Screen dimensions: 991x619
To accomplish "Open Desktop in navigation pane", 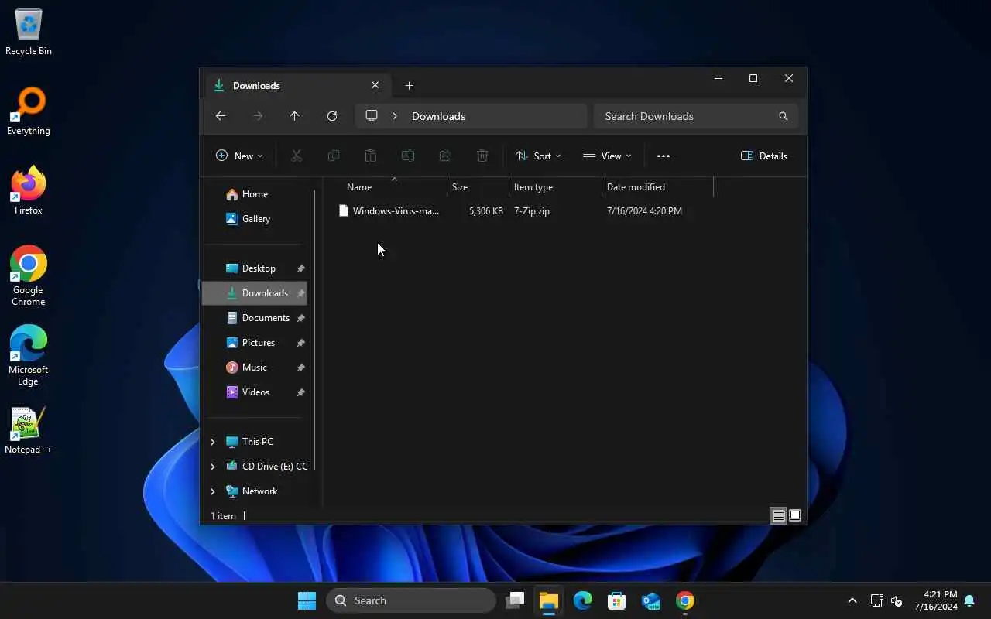I will click(255, 268).
